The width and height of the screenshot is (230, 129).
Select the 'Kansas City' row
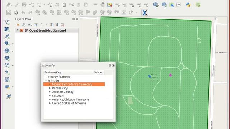60,88
